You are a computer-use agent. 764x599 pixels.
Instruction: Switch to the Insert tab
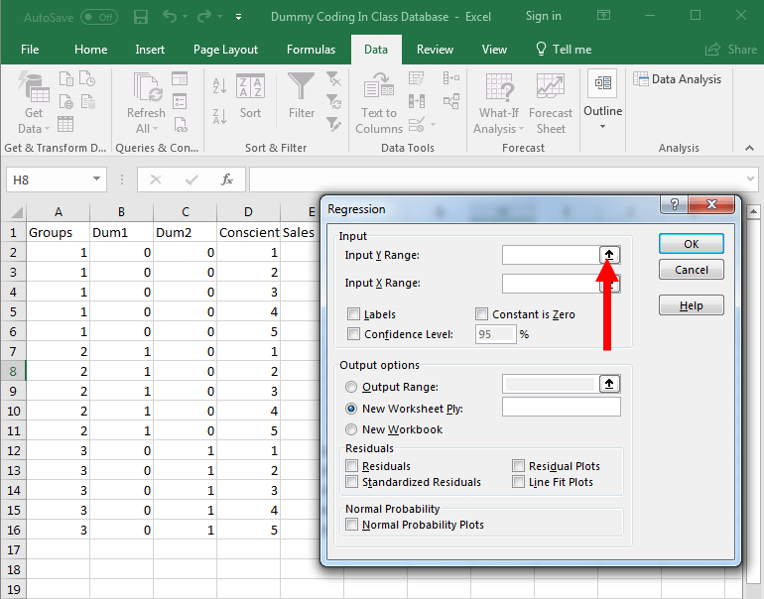150,50
